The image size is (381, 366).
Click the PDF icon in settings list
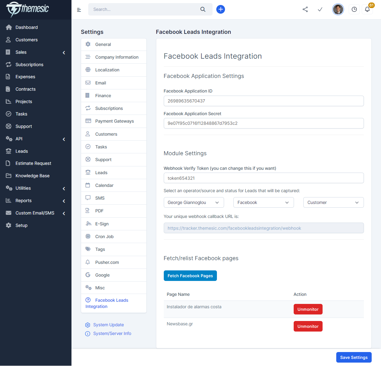pyautogui.click(x=88, y=211)
